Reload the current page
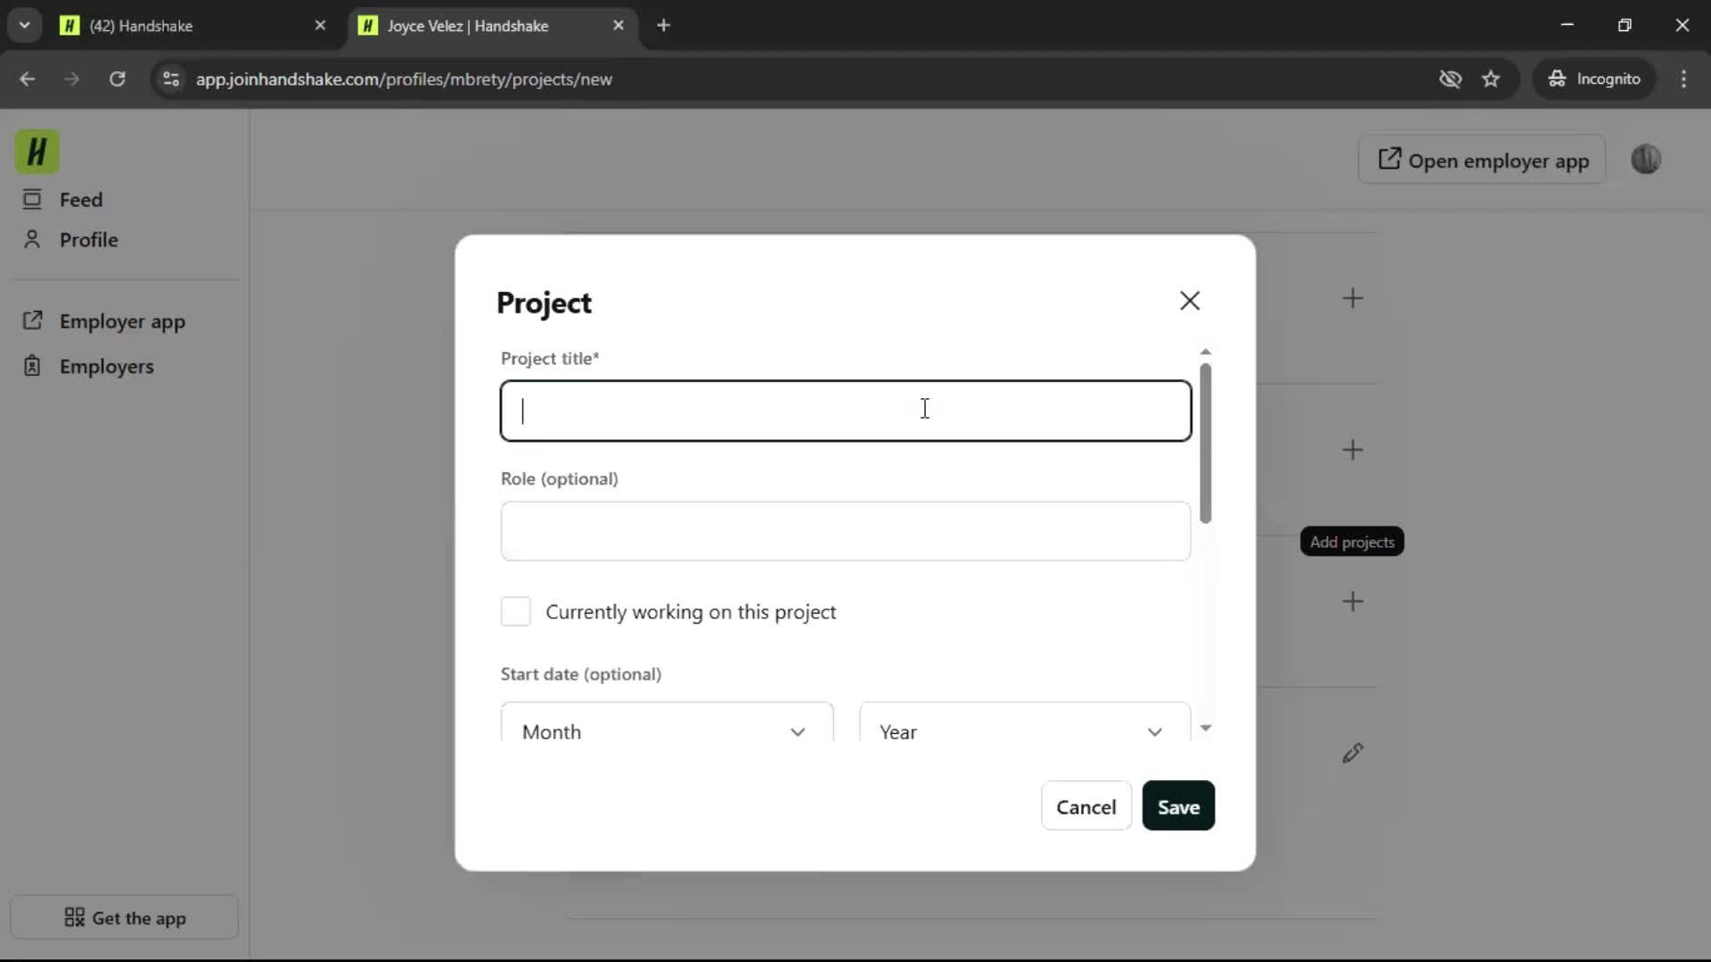 pyautogui.click(x=117, y=79)
